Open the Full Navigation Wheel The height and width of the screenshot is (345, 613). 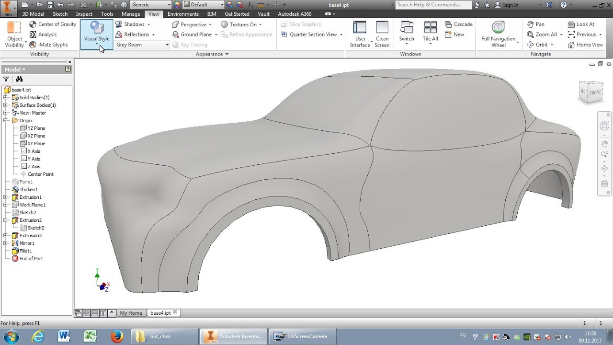(x=498, y=34)
